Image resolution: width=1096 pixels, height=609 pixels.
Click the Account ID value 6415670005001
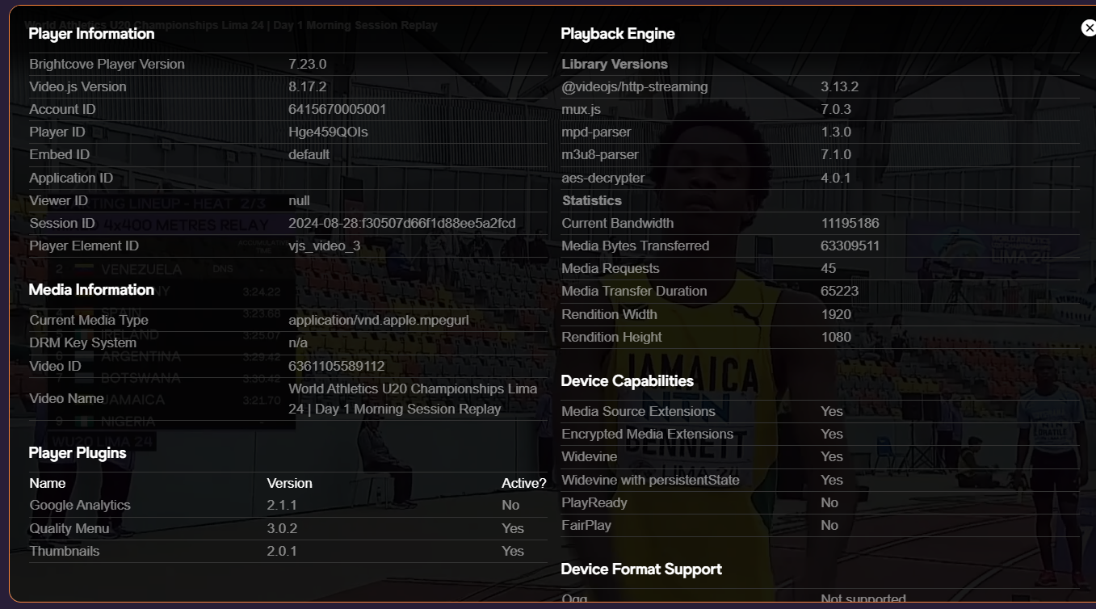[x=337, y=109]
